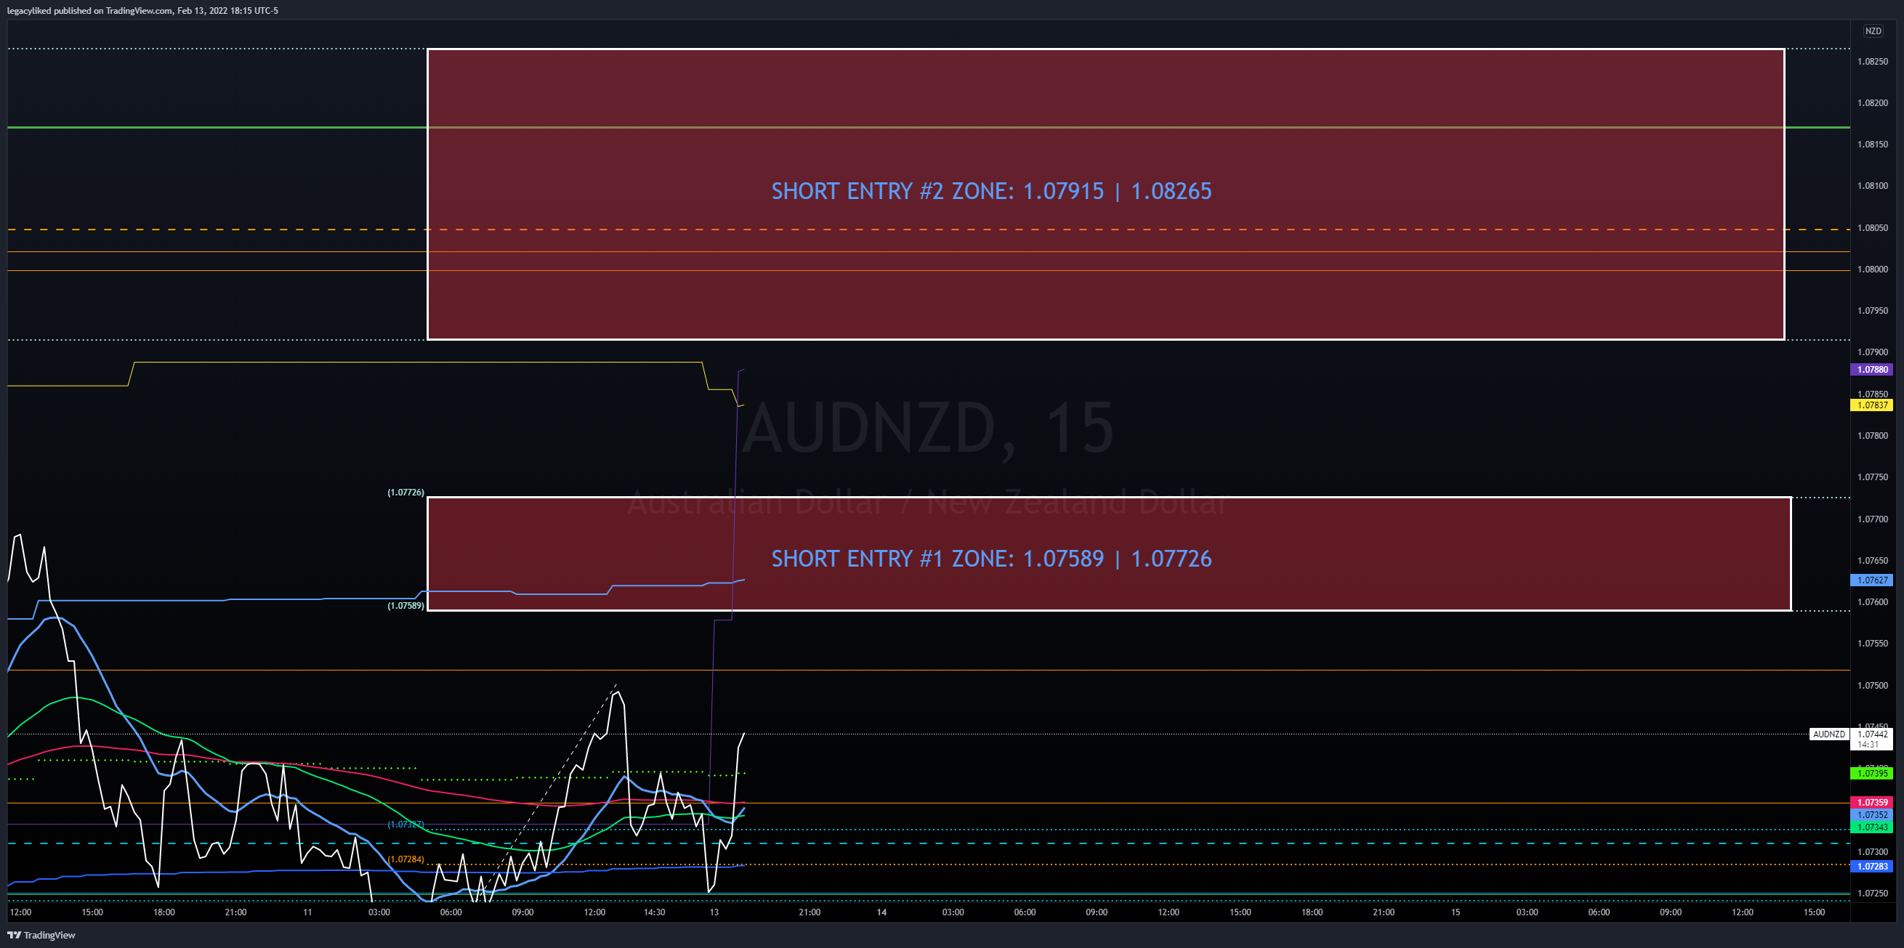The height and width of the screenshot is (948, 1904).
Task: Click the blue price label 1.07352
Action: coord(1872,815)
